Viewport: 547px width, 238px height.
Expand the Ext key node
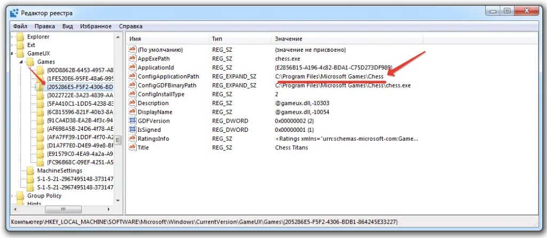tap(12, 45)
